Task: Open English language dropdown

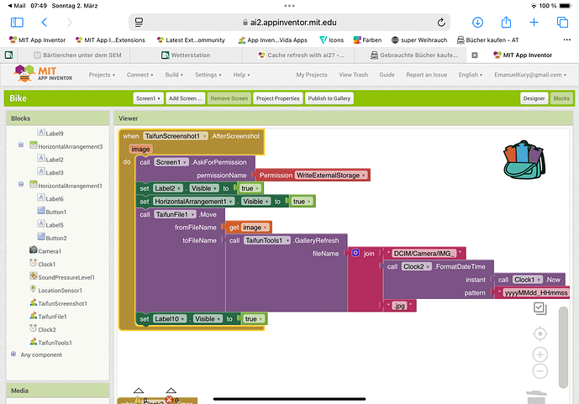Action: (x=471, y=75)
